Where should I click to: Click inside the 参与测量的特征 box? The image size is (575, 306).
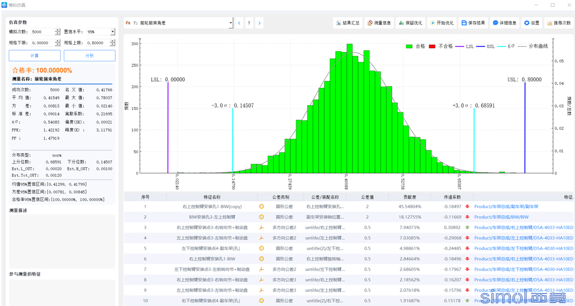[62, 292]
